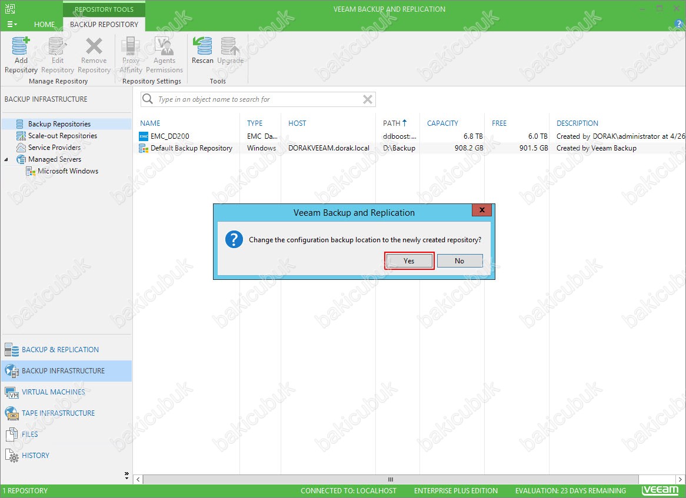Click the Virtual Machines VM icon
Viewport: 686px width, 498px height.
click(x=11, y=392)
